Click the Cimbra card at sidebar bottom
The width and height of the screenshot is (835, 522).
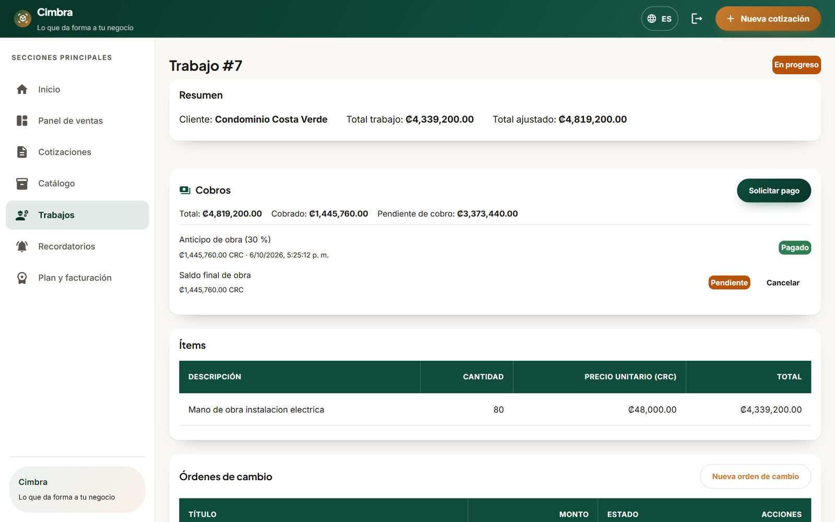(77, 489)
